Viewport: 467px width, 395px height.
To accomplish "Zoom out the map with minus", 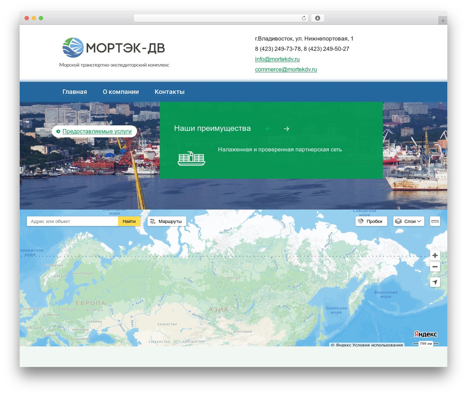I will pos(435,267).
